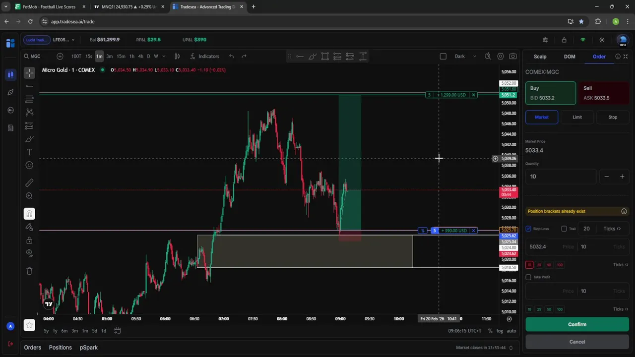Open the pSpark bottom tab
Viewport: 635px width, 357px height.
click(x=89, y=348)
